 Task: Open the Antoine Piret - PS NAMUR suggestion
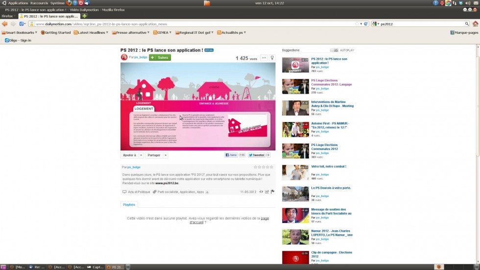point(330,125)
